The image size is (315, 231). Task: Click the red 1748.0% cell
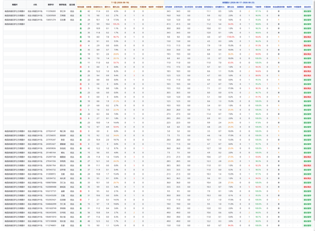coord(231,37)
